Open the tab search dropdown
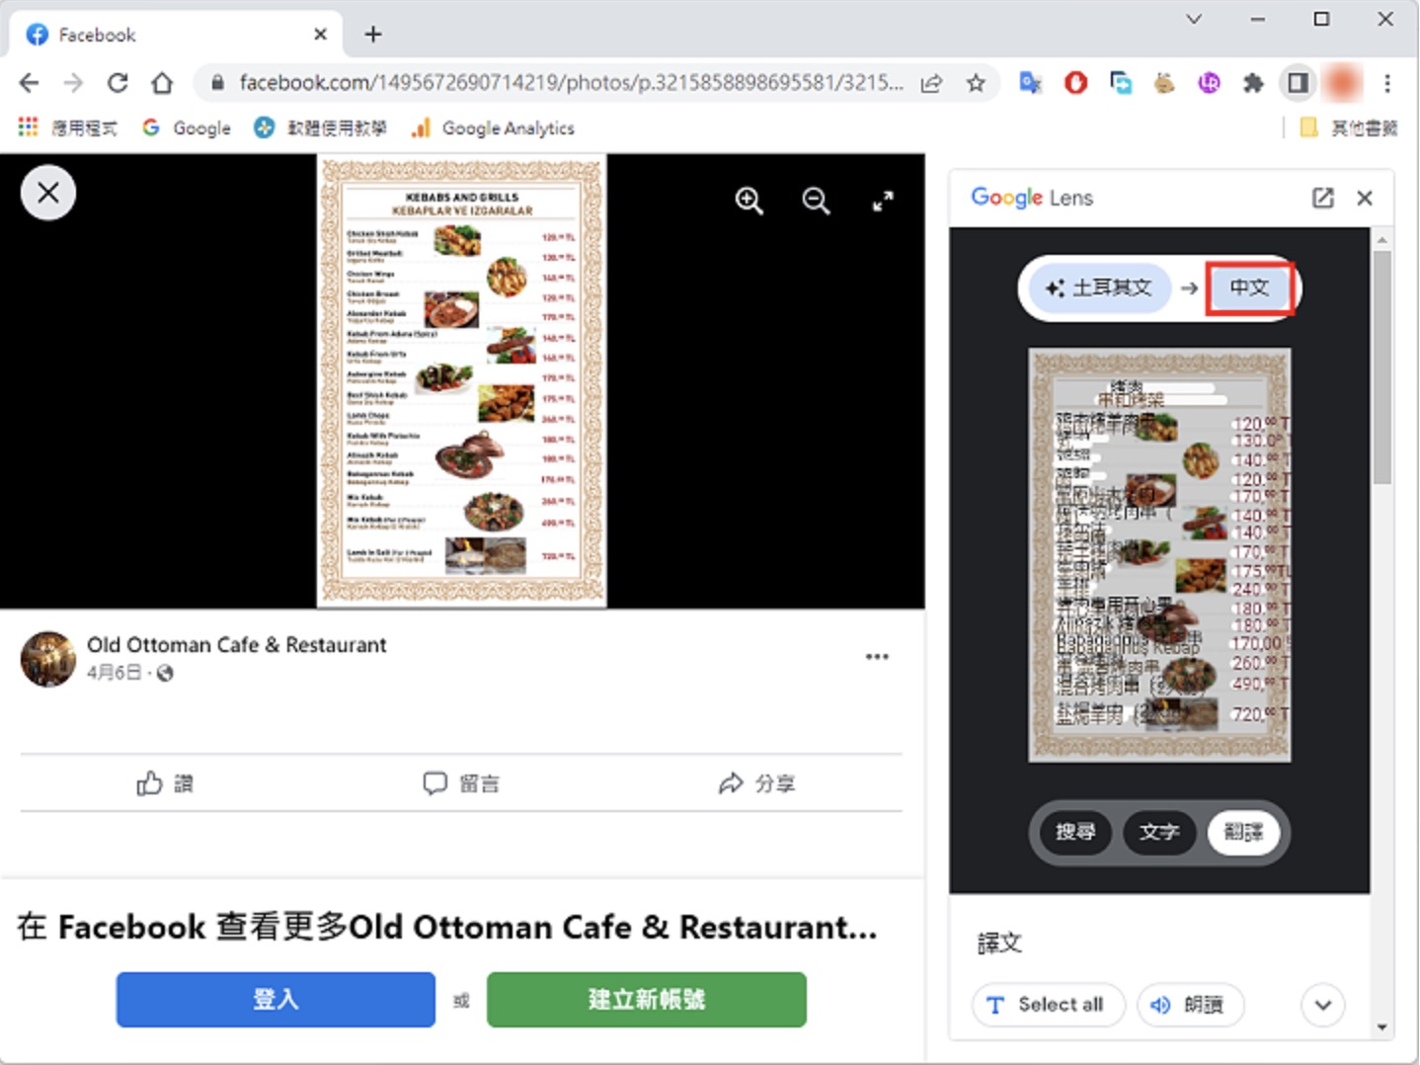Viewport: 1420px width, 1065px height. pyautogui.click(x=1194, y=19)
